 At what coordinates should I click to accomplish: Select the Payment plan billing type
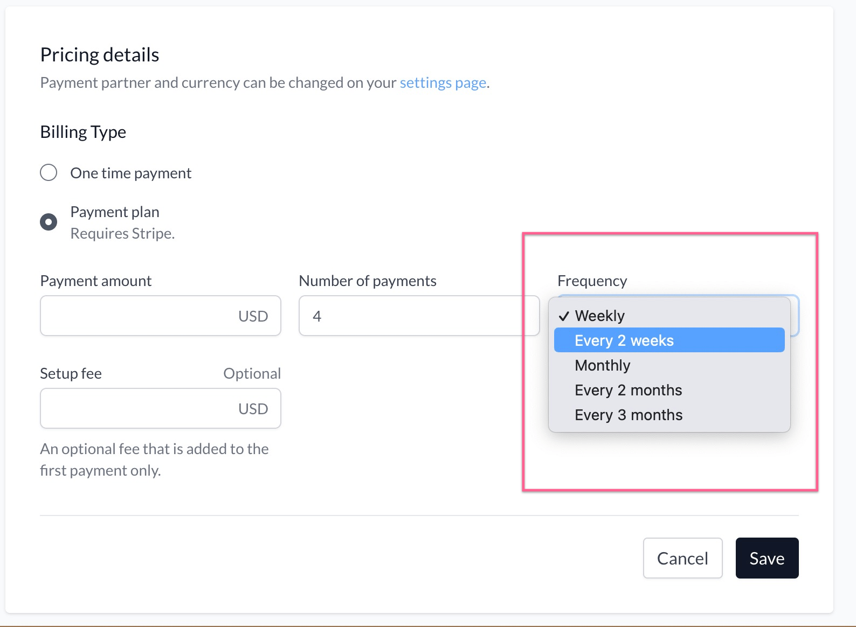(49, 221)
